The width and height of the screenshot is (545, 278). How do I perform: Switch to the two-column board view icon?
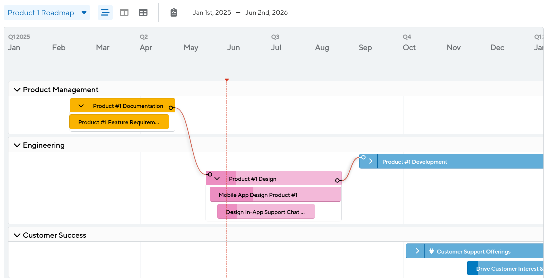124,12
